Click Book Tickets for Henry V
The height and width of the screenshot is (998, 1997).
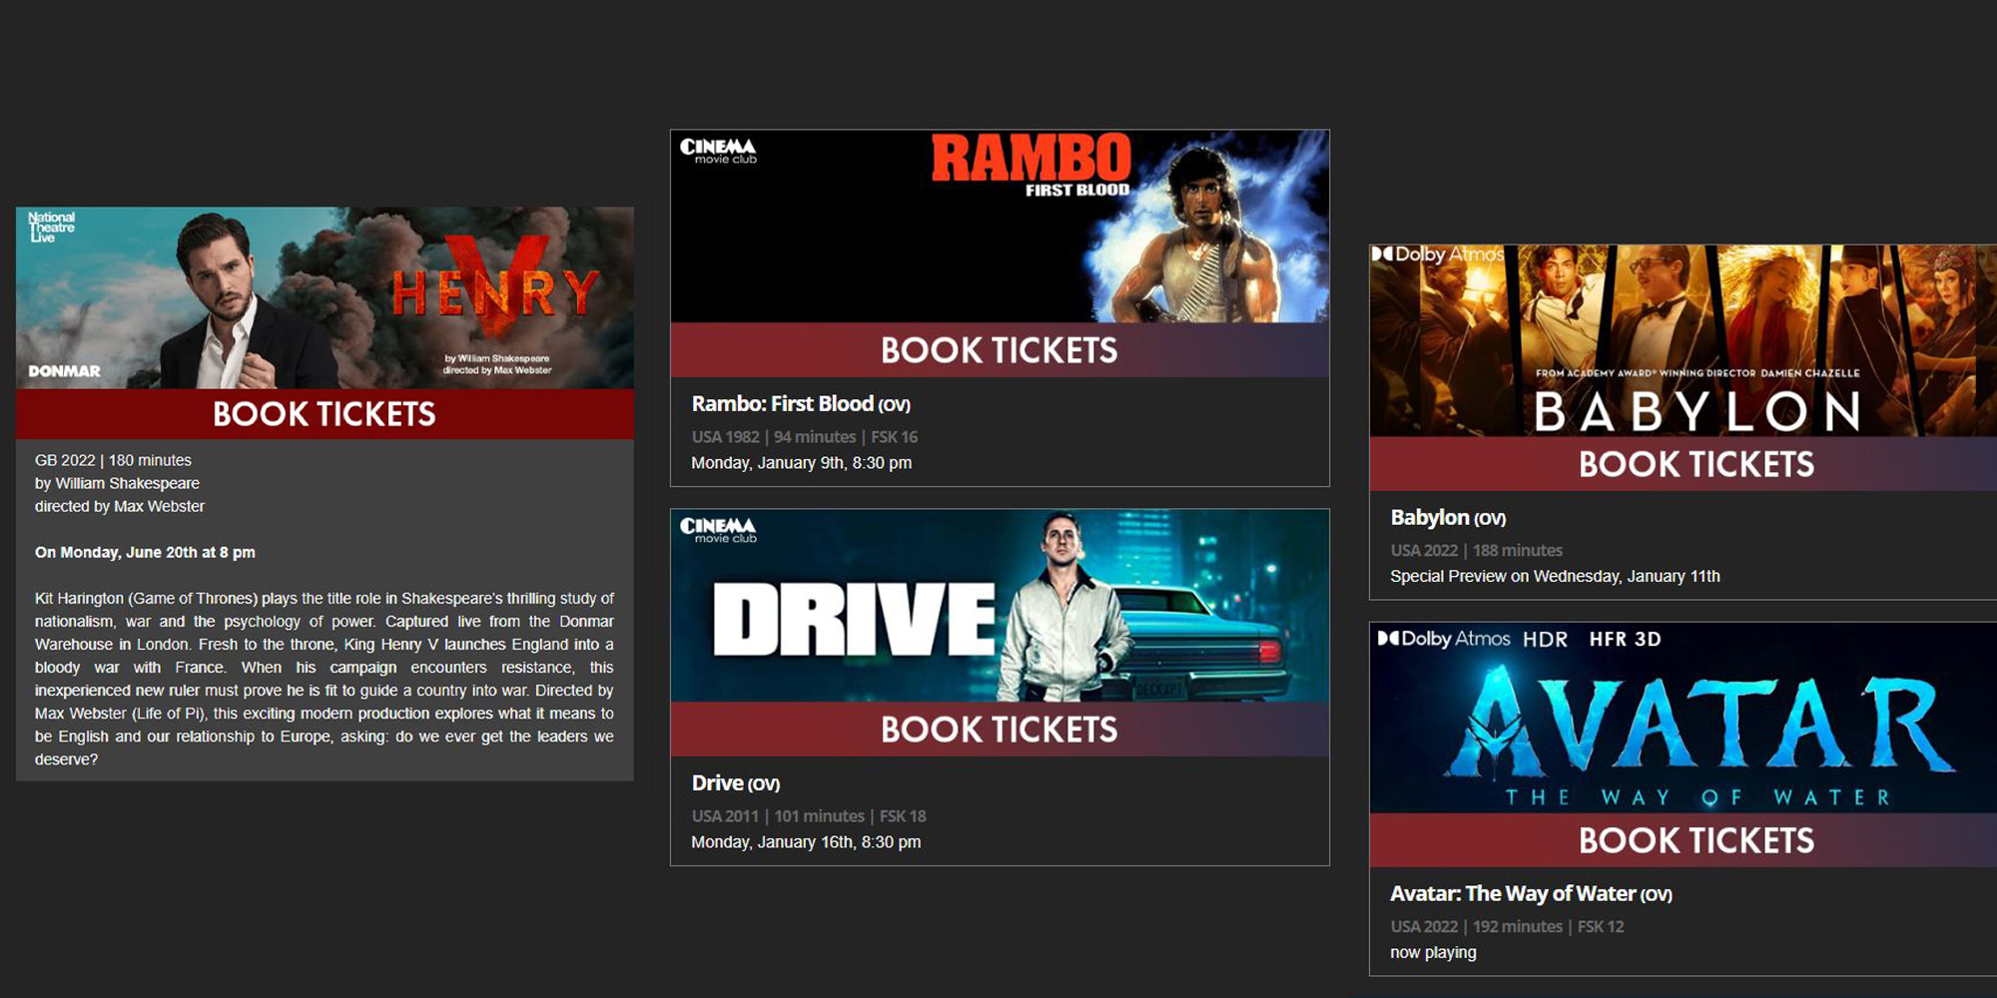325,414
